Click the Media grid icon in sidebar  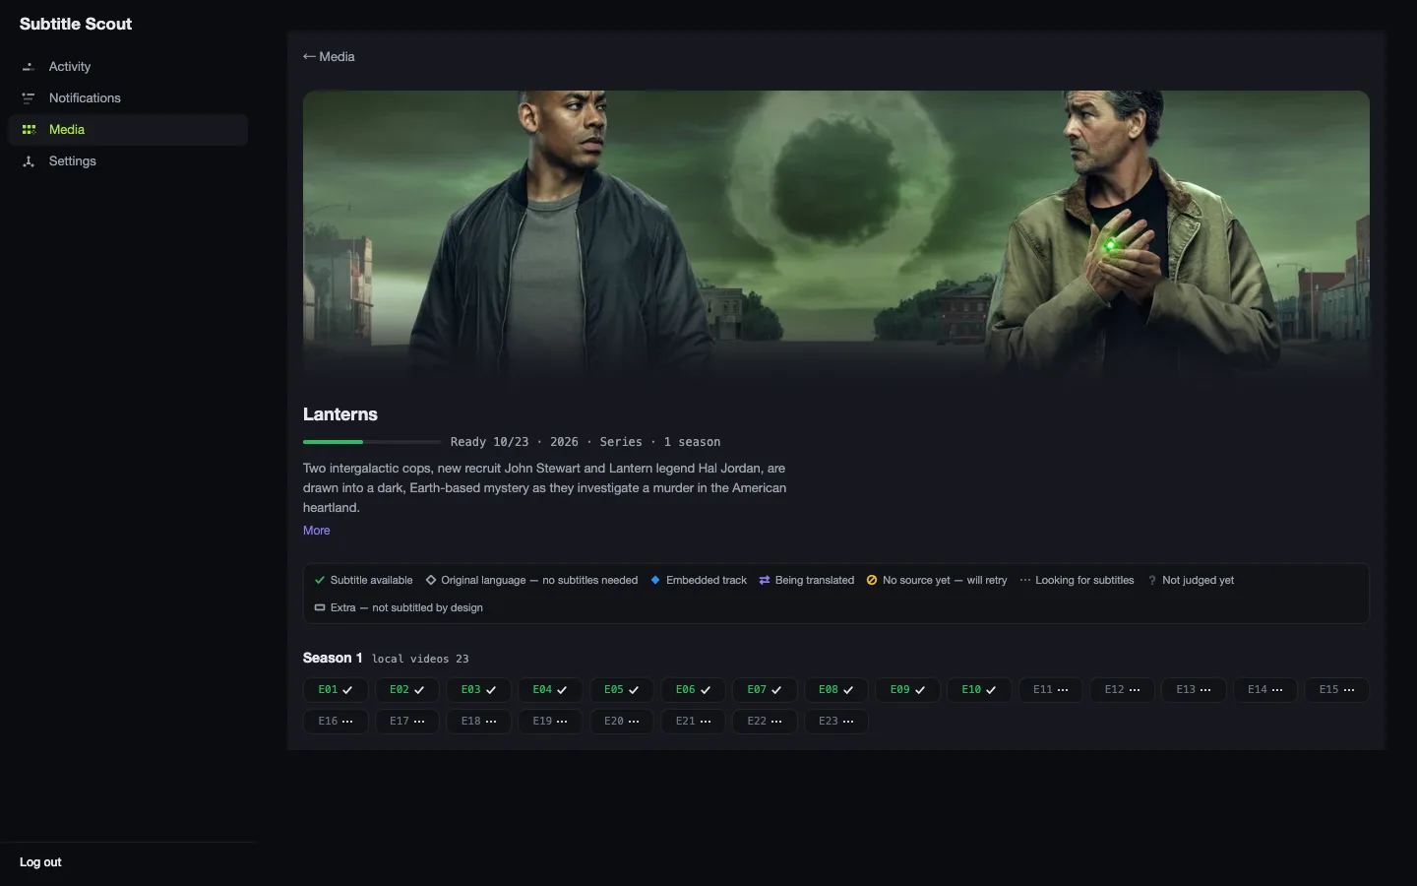[29, 130]
